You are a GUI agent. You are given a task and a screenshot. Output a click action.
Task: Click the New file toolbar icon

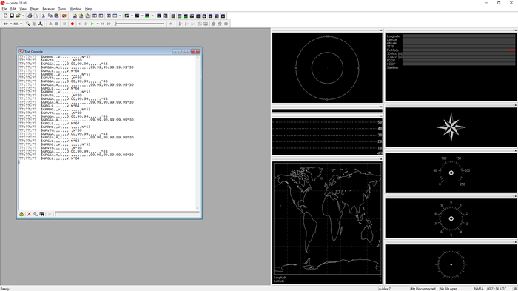6,16
